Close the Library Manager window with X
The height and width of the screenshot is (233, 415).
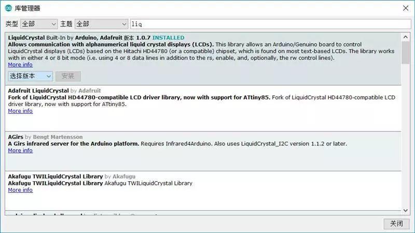[x=406, y=8]
